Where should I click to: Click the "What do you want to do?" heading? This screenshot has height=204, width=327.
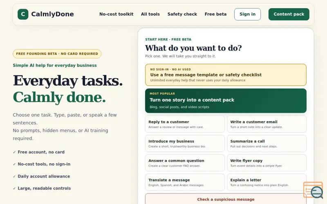(x=193, y=48)
